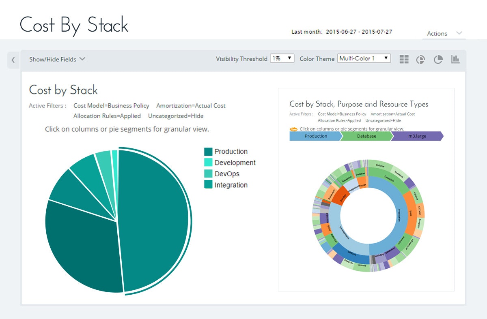Click the Cost By Stack page heading
Image resolution: width=487 pixels, height=319 pixels.
(x=74, y=25)
